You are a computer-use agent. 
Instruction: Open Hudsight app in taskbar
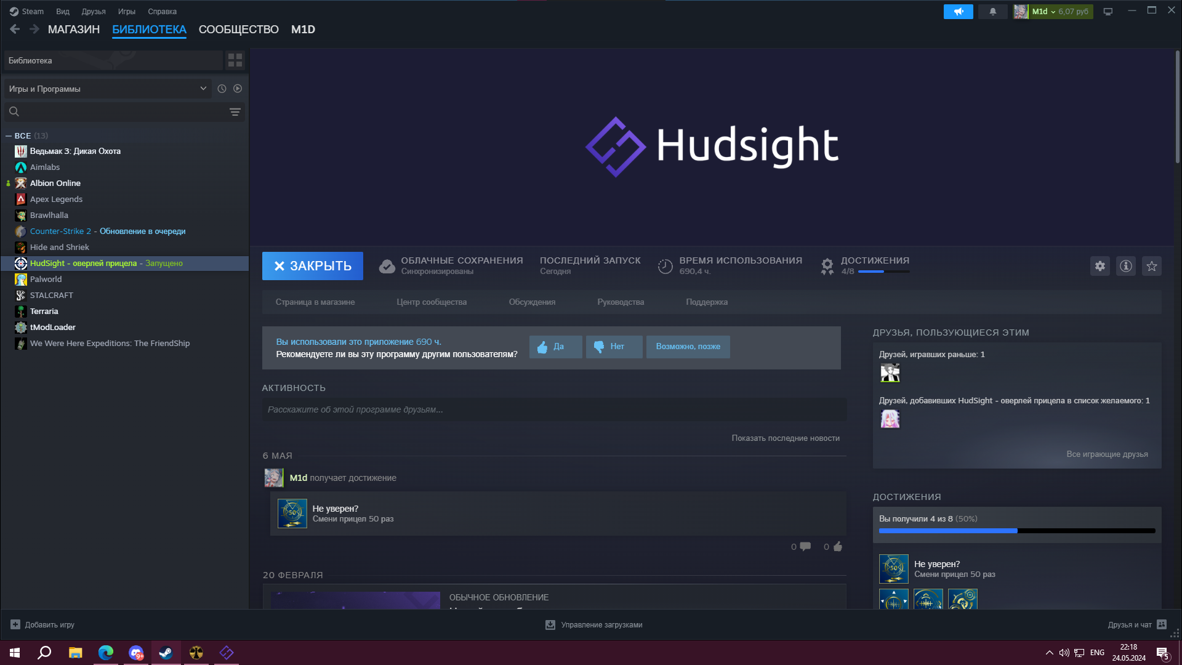[227, 653]
